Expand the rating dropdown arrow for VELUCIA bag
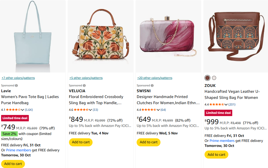Screen dimensions: 268x168 click(91, 110)
